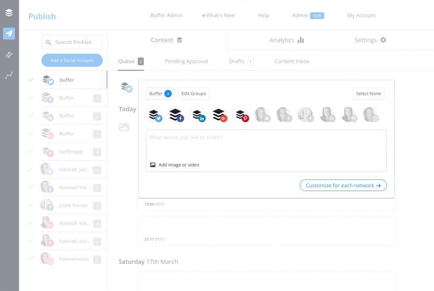This screenshot has height=291, width=434.
Task: Click the Buffer group button with 4
Action: (x=160, y=94)
